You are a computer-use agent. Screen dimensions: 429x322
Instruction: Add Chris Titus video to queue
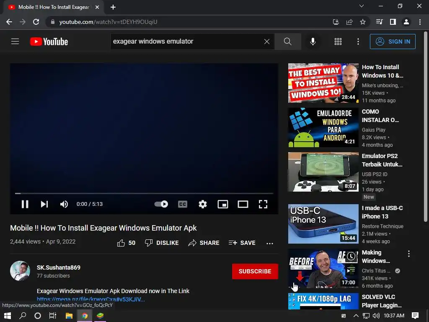351,270
